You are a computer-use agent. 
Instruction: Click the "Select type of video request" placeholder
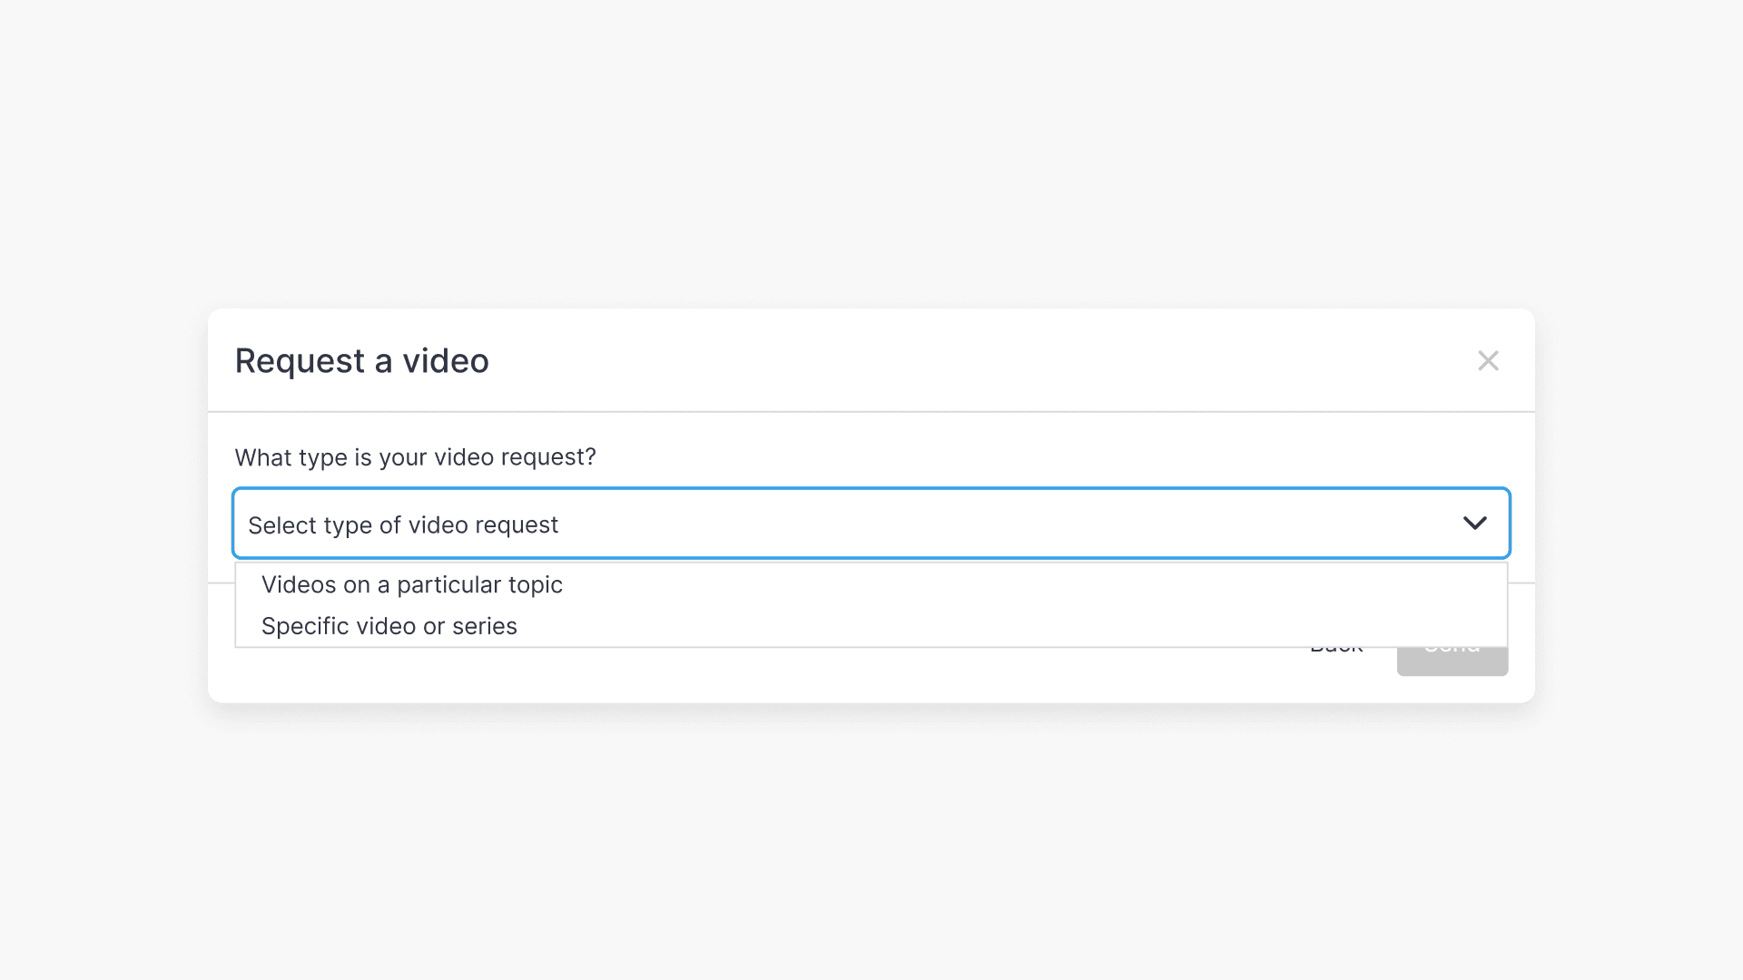pos(403,524)
